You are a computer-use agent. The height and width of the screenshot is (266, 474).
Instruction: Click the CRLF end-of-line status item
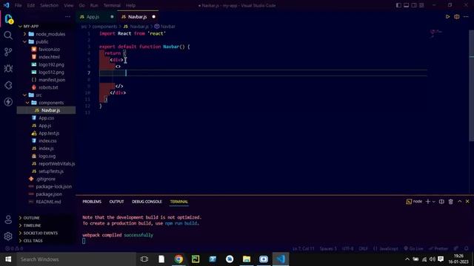tap(364, 248)
